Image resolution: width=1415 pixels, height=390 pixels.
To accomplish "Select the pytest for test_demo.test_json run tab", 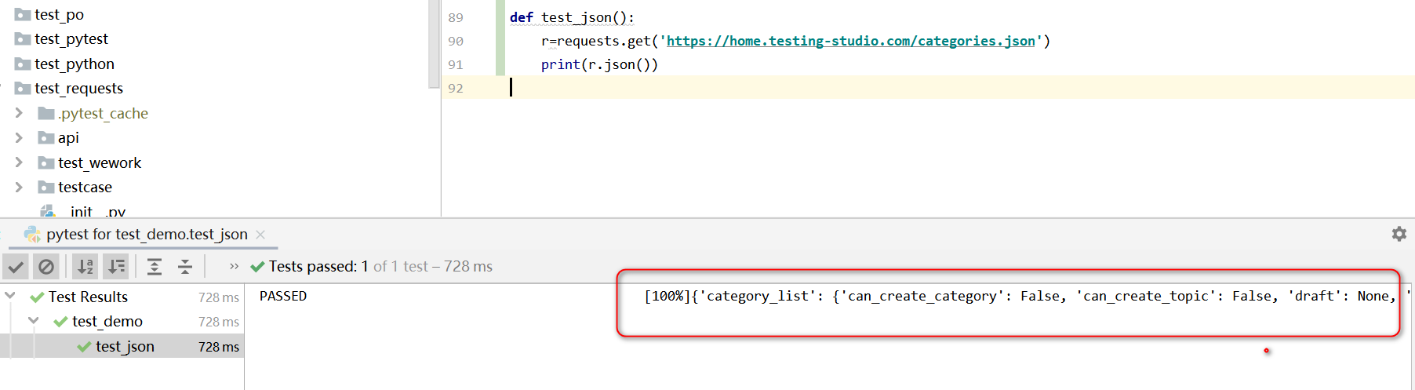I will (x=146, y=235).
